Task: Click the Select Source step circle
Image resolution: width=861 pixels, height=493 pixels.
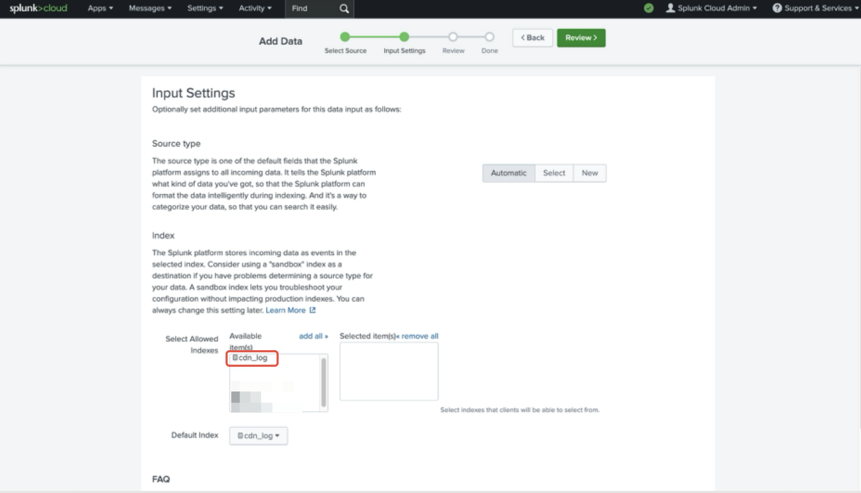Action: pos(345,37)
